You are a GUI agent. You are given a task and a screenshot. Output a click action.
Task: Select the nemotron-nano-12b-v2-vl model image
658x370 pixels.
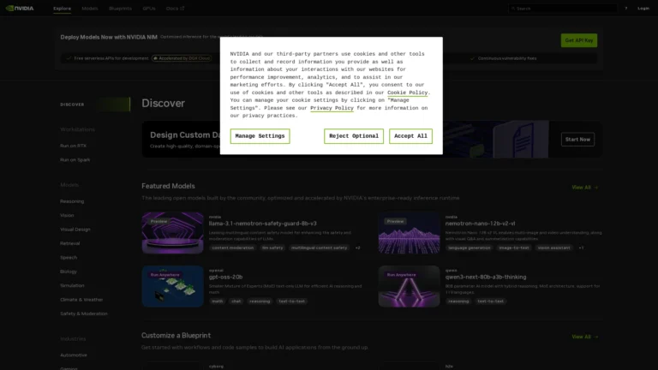point(409,233)
